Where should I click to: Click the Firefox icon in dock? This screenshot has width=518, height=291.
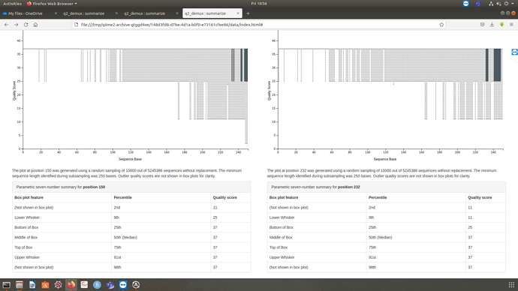click(x=71, y=285)
